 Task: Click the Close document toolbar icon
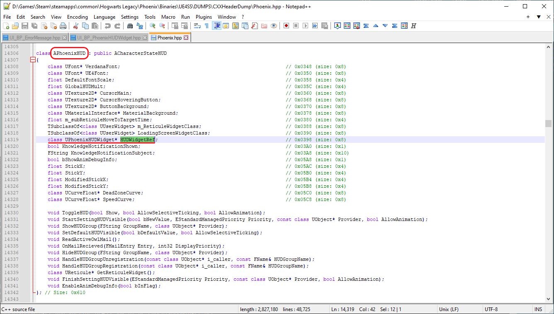click(44, 26)
